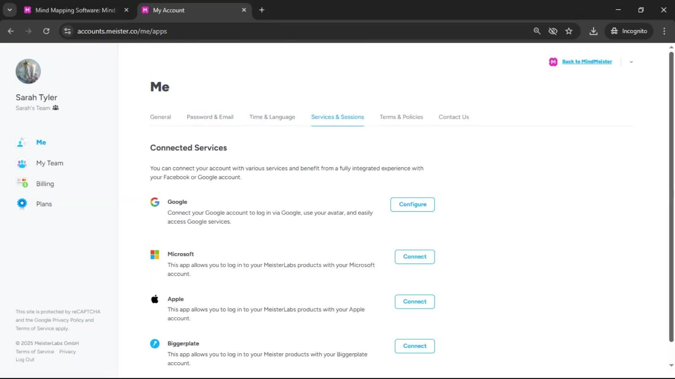Viewport: 675px width, 379px height.
Task: Click the Sarah Tyler name text
Action: [36, 98]
